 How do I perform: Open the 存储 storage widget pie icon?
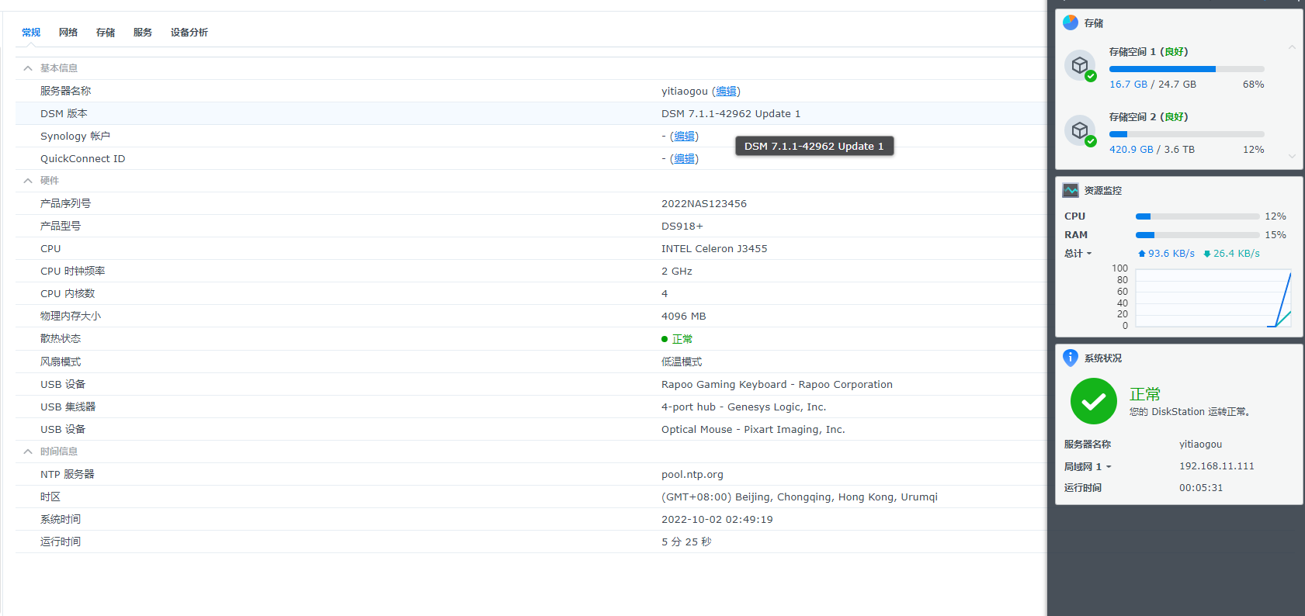coord(1071,22)
